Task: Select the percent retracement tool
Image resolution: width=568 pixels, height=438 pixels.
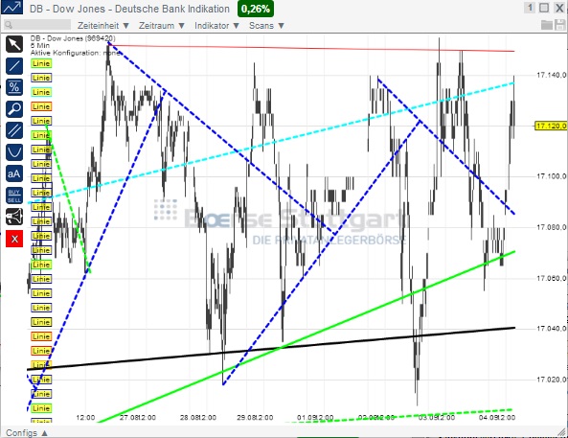Action: tap(14, 87)
